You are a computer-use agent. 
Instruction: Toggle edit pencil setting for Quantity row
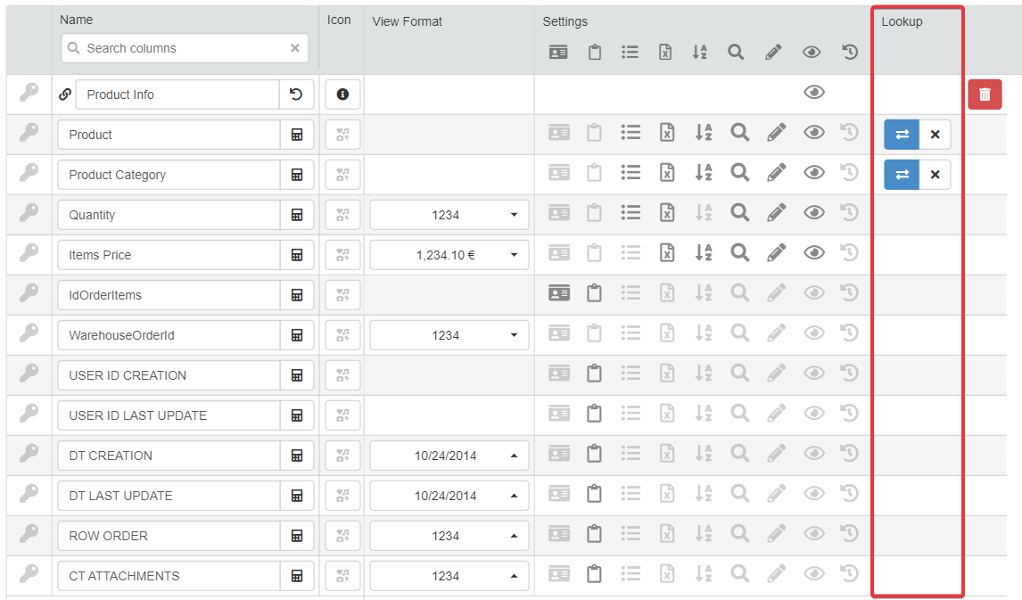[776, 213]
